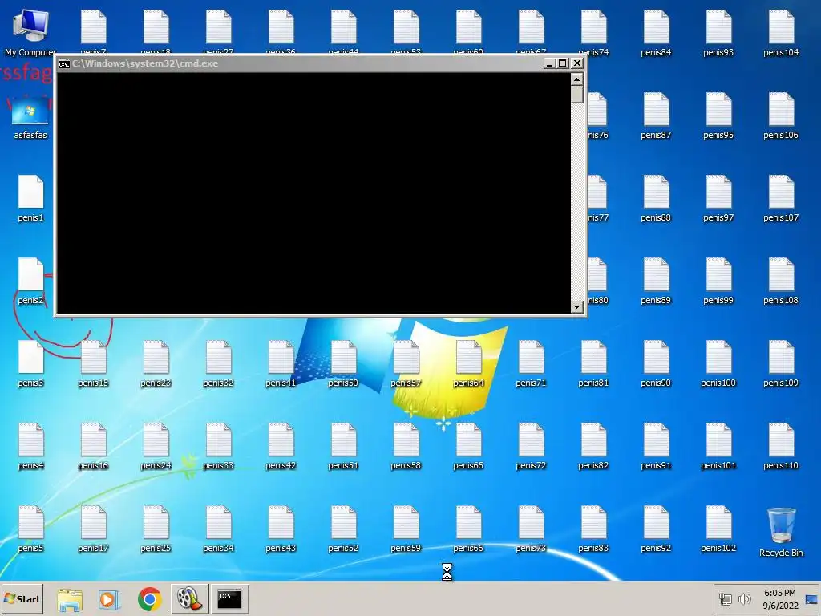Open Windows Explorer from the taskbar
Screen dimensions: 821x616
70,598
